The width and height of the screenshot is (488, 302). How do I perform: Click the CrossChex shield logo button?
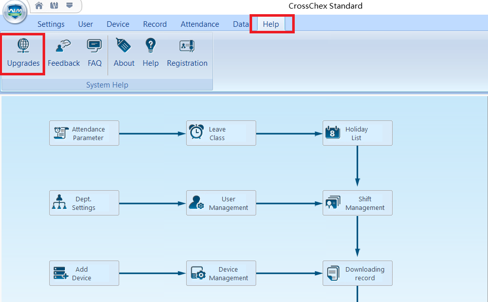pos(15,13)
